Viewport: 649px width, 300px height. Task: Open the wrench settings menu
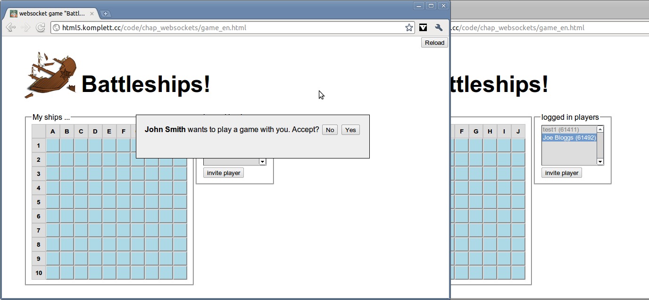(439, 28)
